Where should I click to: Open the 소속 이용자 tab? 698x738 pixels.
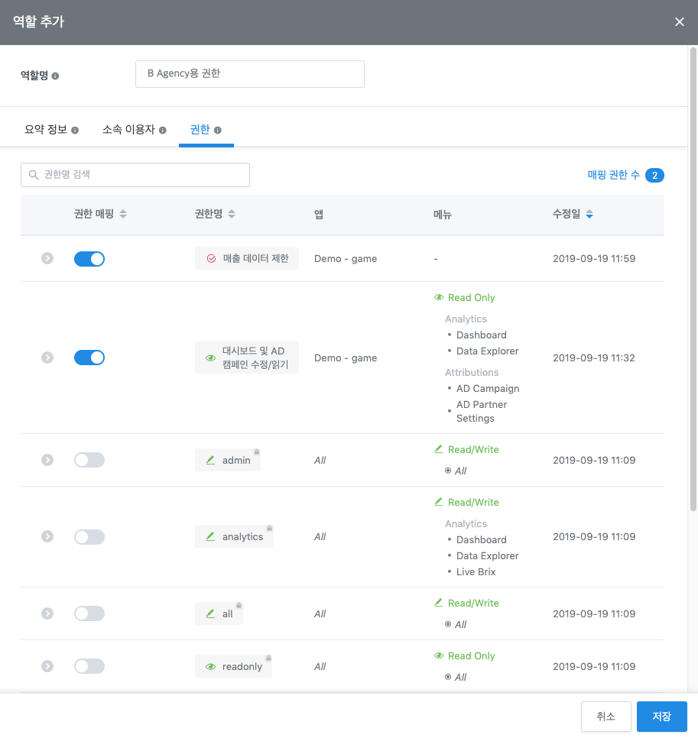pos(128,130)
